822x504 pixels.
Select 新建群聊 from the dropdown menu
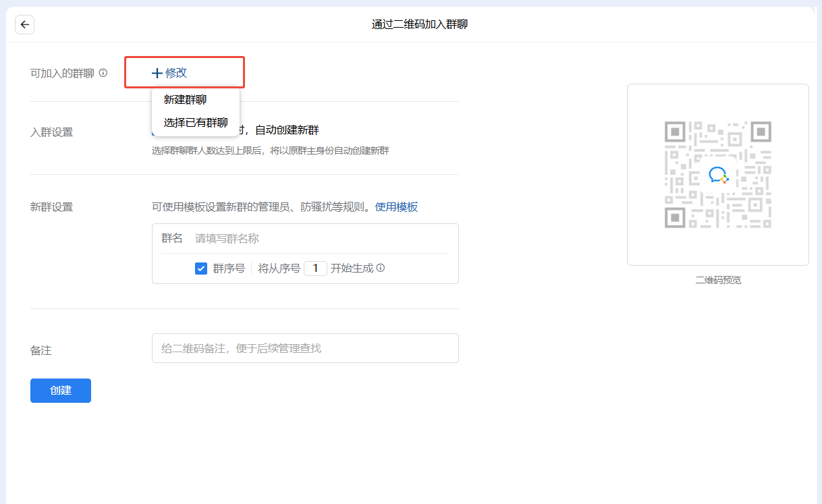pos(185,100)
